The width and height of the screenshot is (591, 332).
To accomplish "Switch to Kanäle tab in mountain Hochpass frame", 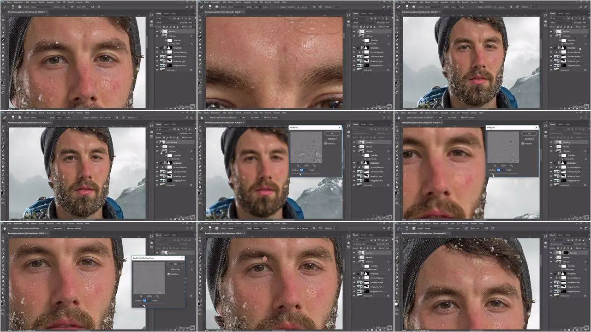I will click(x=363, y=124).
